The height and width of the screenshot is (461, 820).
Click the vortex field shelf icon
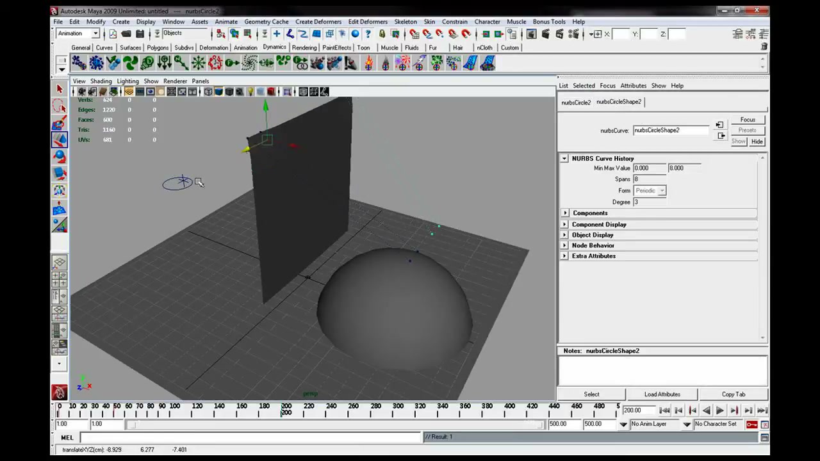point(249,63)
